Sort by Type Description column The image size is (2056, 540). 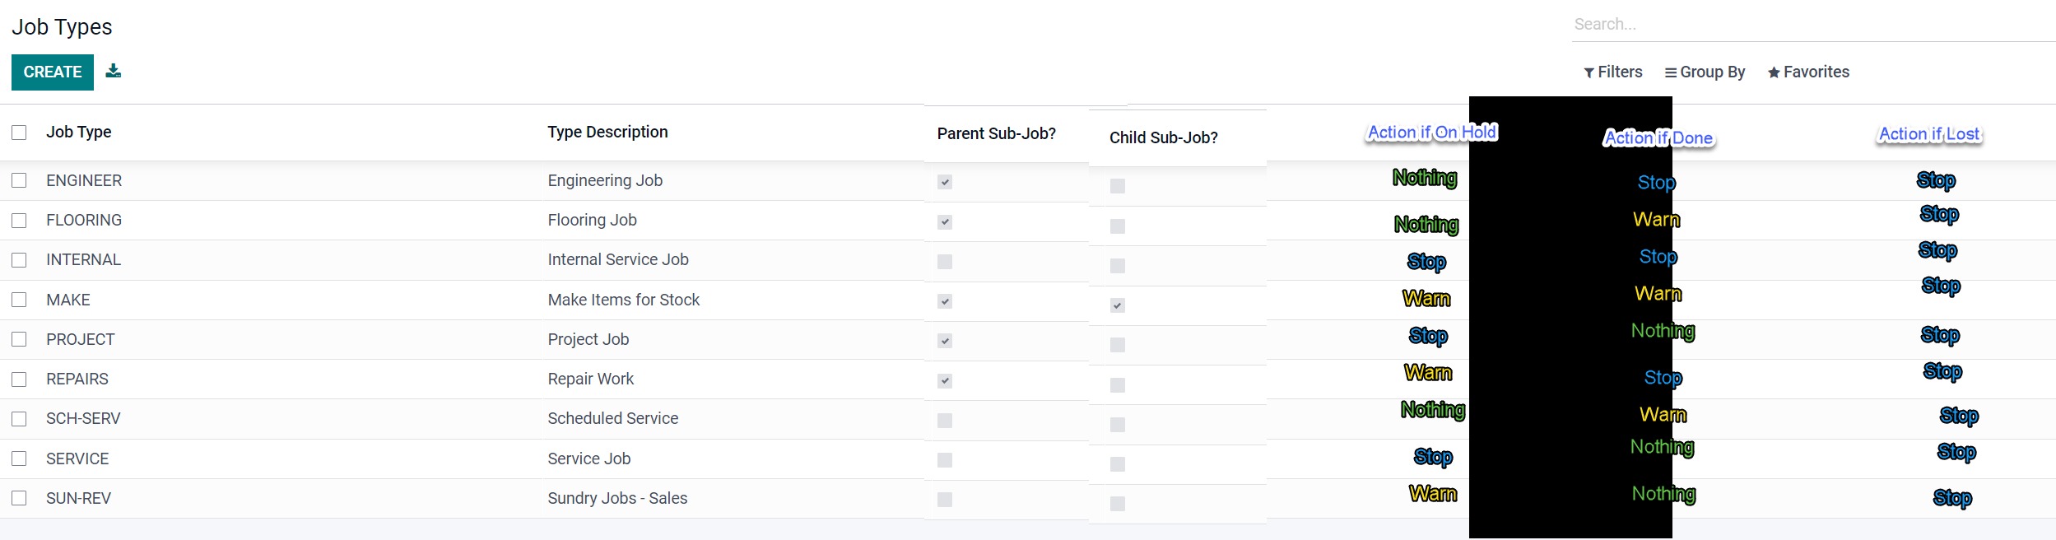coord(607,133)
